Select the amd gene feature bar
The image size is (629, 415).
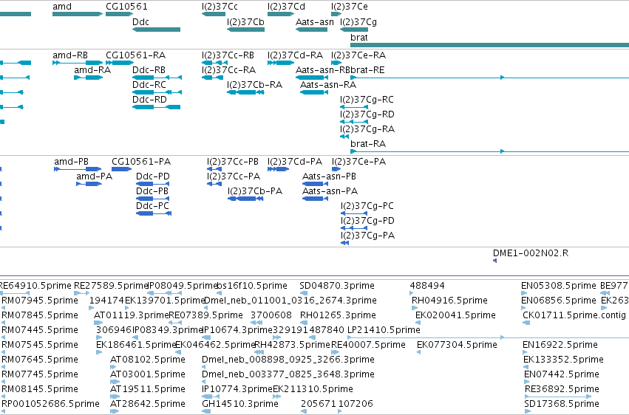click(x=78, y=14)
